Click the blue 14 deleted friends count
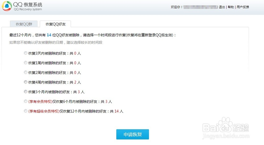 pos(49,35)
